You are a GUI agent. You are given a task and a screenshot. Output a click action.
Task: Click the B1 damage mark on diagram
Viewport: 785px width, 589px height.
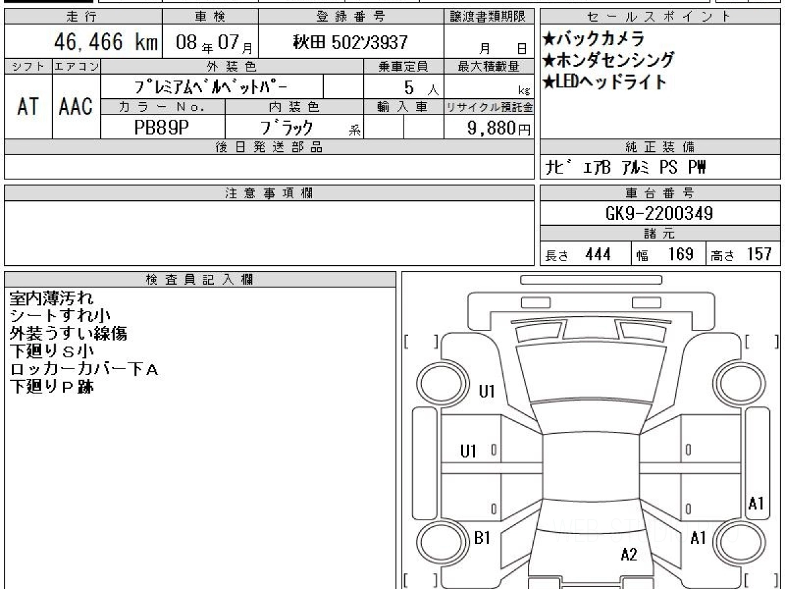[482, 538]
